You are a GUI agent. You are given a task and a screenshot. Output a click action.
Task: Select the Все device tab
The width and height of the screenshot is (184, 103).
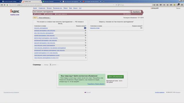(35, 18)
